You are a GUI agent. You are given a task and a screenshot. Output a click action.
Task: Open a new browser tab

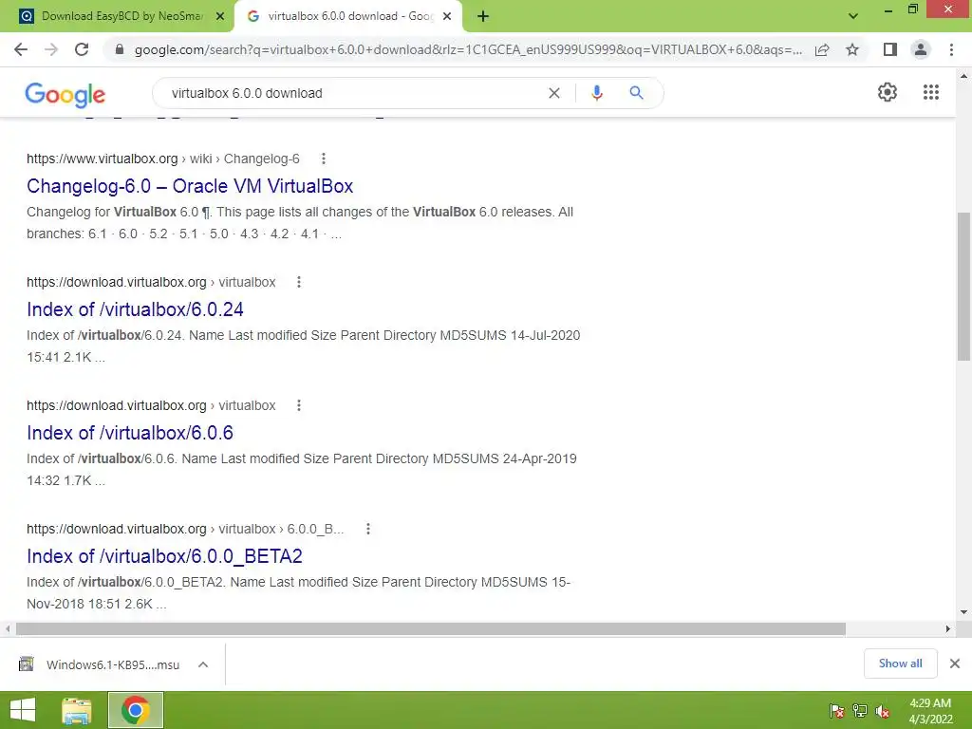[x=483, y=17]
